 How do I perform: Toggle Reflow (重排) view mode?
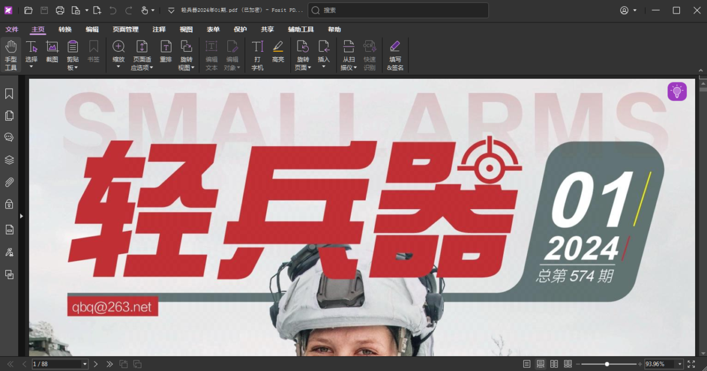coord(167,52)
